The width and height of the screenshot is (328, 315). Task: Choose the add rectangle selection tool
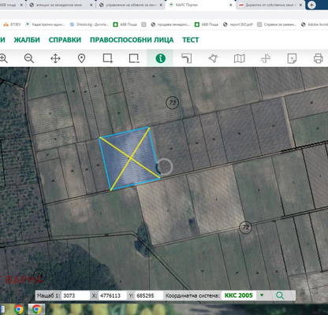(x=108, y=58)
